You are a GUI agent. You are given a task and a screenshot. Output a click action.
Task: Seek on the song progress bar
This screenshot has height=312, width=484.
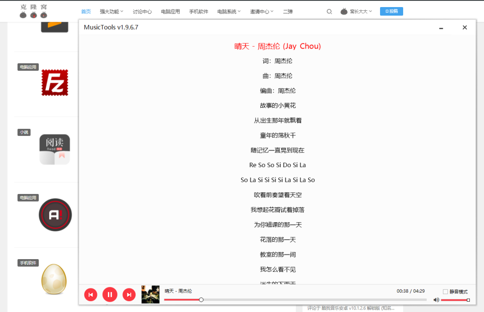295,300
